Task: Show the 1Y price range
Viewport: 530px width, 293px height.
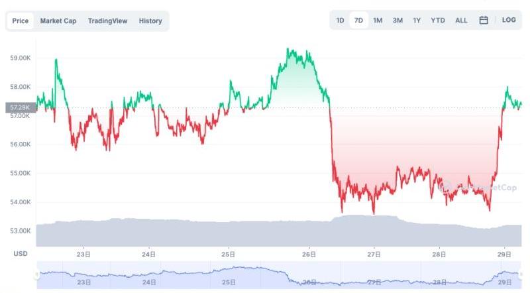Action: coord(417,21)
